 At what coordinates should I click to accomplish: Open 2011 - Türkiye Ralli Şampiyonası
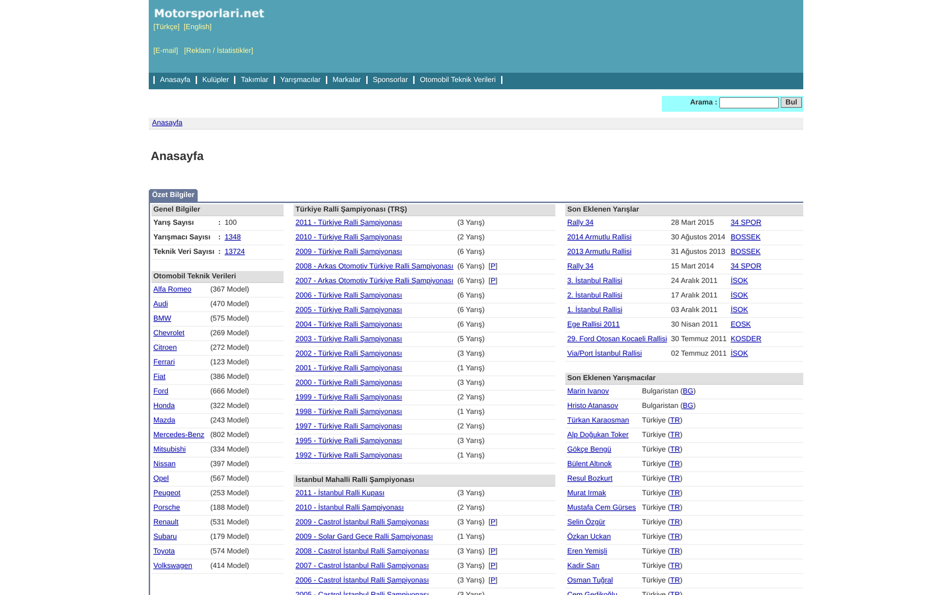pyautogui.click(x=348, y=222)
